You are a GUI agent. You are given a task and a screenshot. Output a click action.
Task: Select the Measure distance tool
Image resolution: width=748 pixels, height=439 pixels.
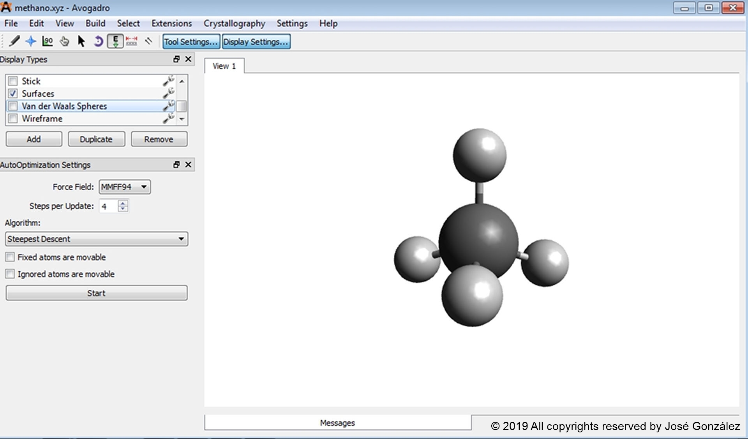132,41
